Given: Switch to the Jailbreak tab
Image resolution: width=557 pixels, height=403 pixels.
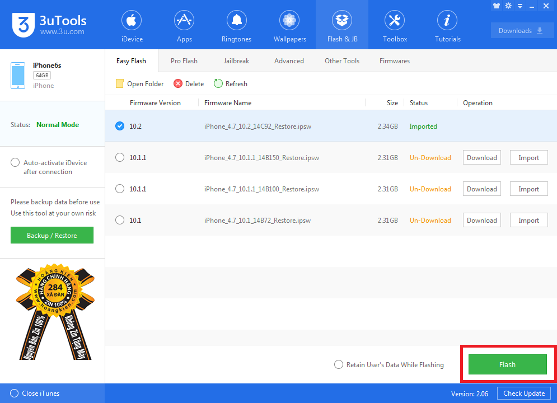Looking at the screenshot, I should pos(236,61).
